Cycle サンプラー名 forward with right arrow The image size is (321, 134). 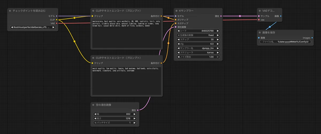pyautogui.click(x=218, y=48)
